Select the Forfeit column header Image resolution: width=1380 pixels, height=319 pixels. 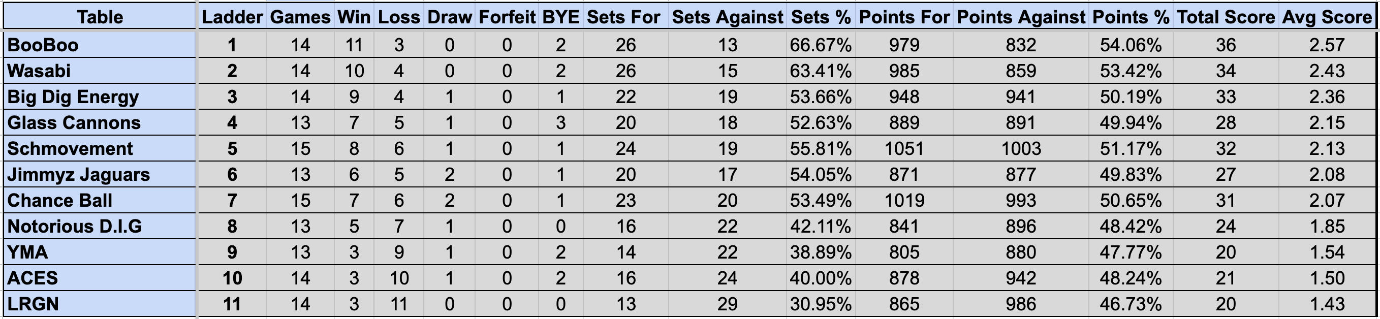click(x=507, y=17)
